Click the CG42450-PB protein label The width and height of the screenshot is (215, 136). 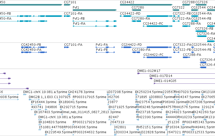click(31, 45)
